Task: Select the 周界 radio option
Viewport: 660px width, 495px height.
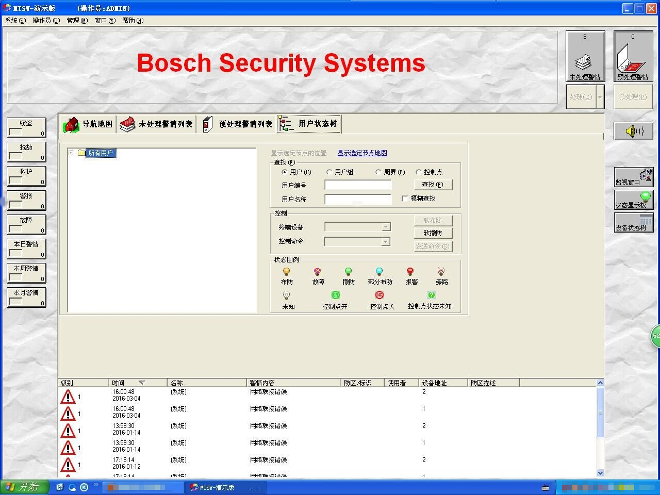Action: [378, 172]
